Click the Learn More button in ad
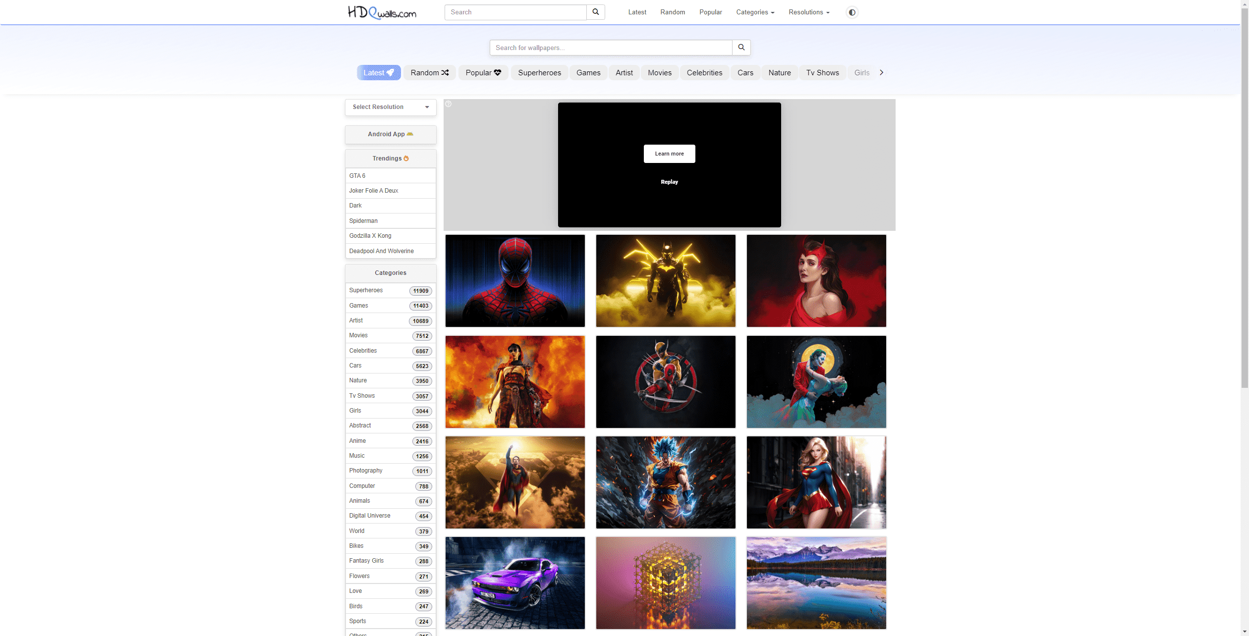This screenshot has height=636, width=1249. pos(670,154)
